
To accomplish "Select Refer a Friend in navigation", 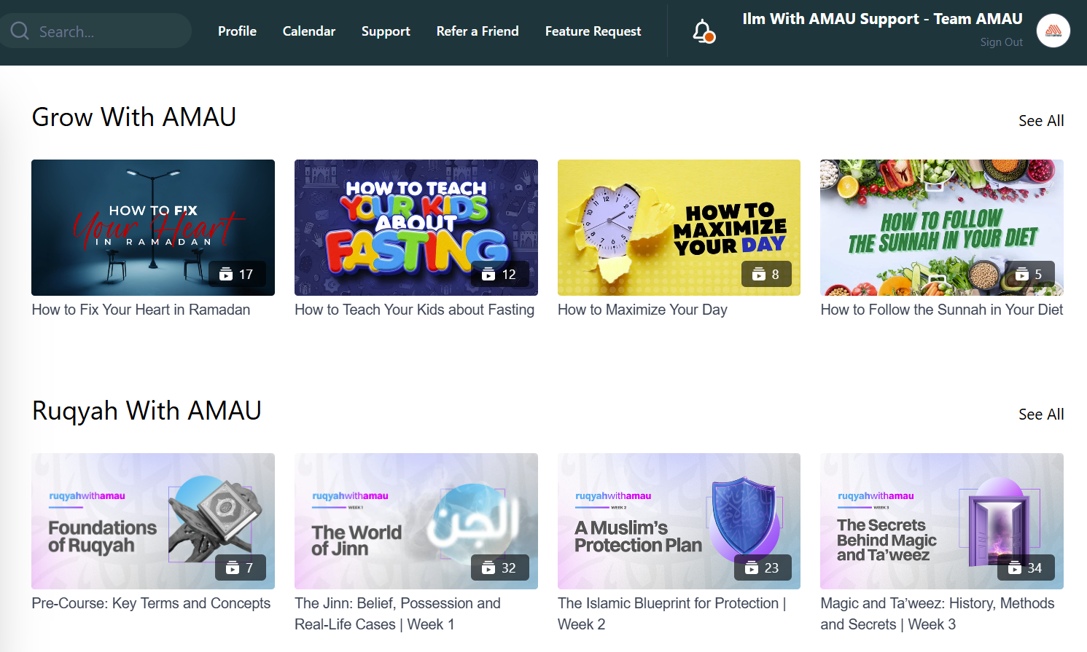I will (478, 31).
